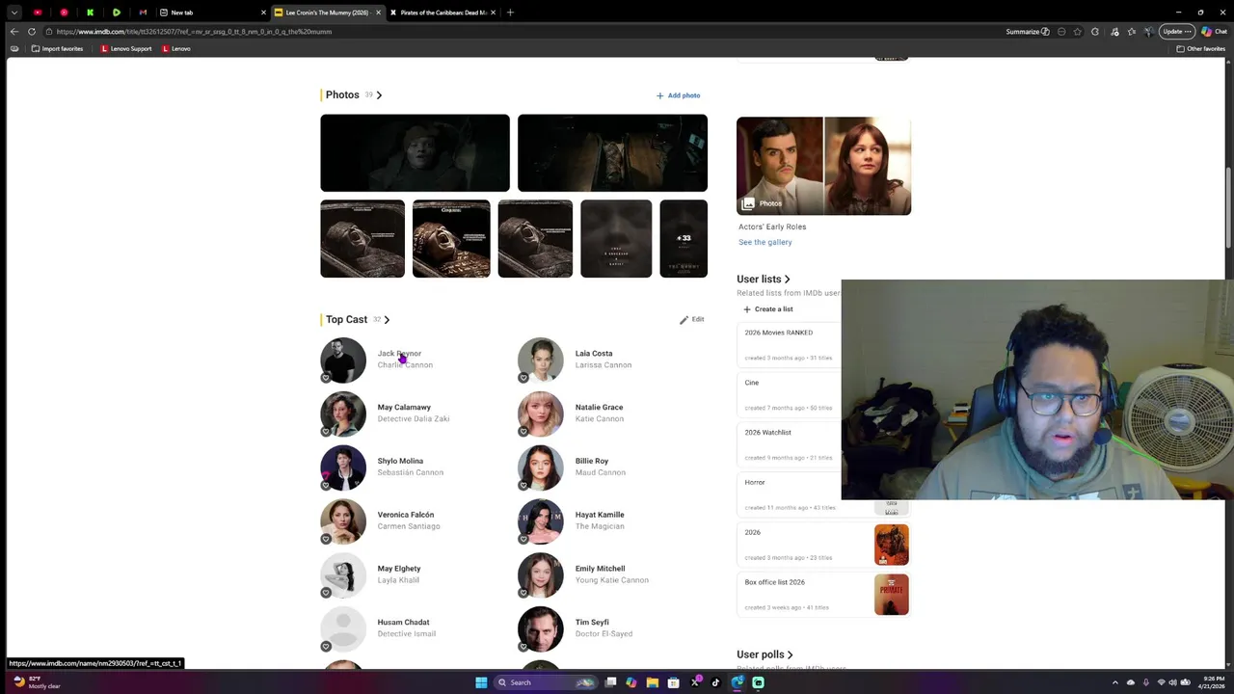The width and height of the screenshot is (1234, 694).
Task: Open Actors' Early Roles photo gallery
Action: pyautogui.click(x=823, y=166)
